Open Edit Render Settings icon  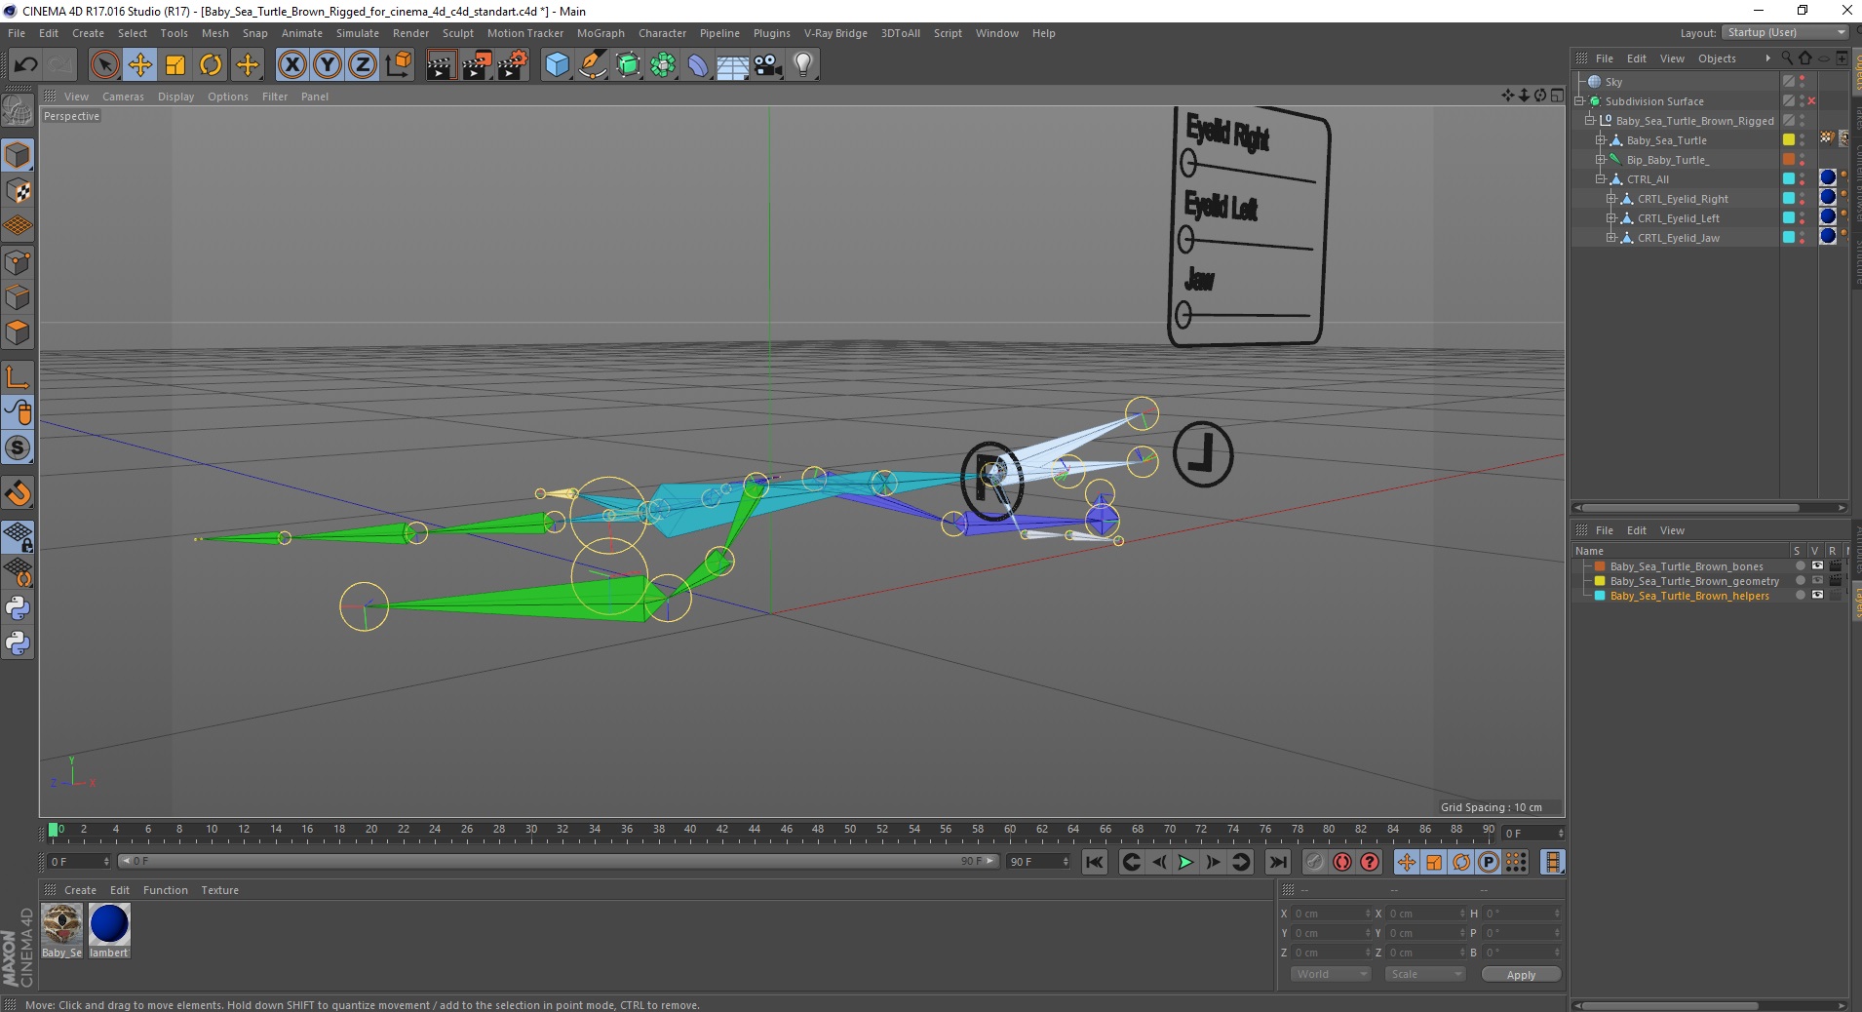pos(513,65)
